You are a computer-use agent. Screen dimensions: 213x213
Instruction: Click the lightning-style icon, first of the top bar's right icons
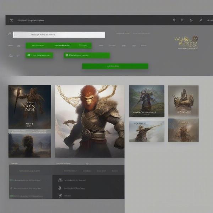tap(174, 20)
